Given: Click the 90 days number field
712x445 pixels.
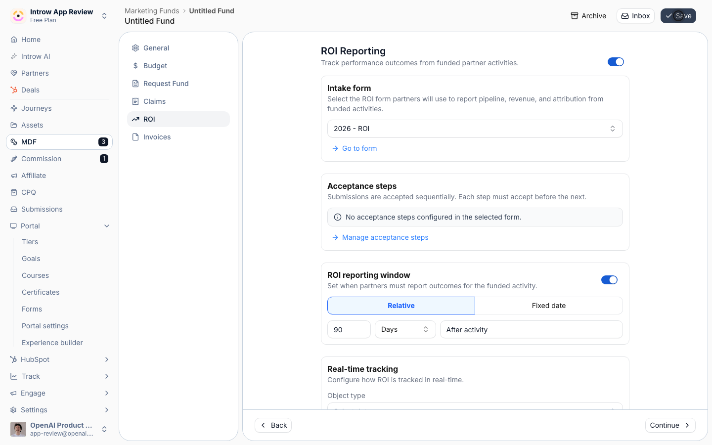Looking at the screenshot, I should [349, 329].
